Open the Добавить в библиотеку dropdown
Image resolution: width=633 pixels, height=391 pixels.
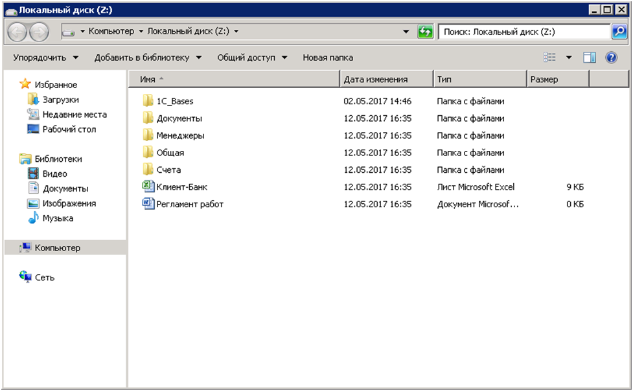[x=148, y=58]
